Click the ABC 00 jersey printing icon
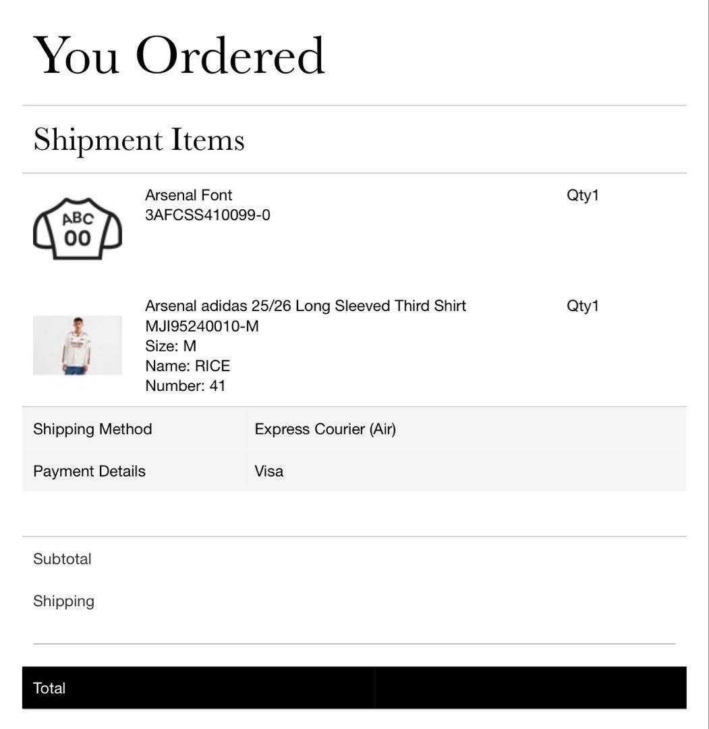 (x=78, y=229)
